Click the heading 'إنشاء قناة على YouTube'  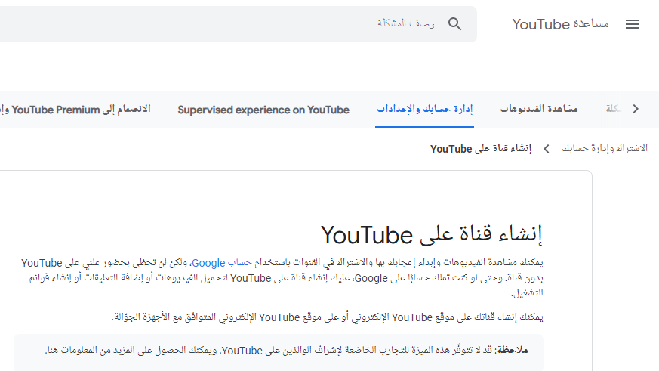pos(432,234)
